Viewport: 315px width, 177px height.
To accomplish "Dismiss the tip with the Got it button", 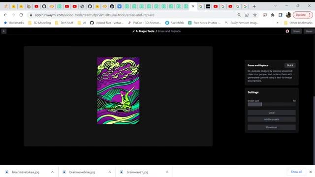I will pos(290,65).
